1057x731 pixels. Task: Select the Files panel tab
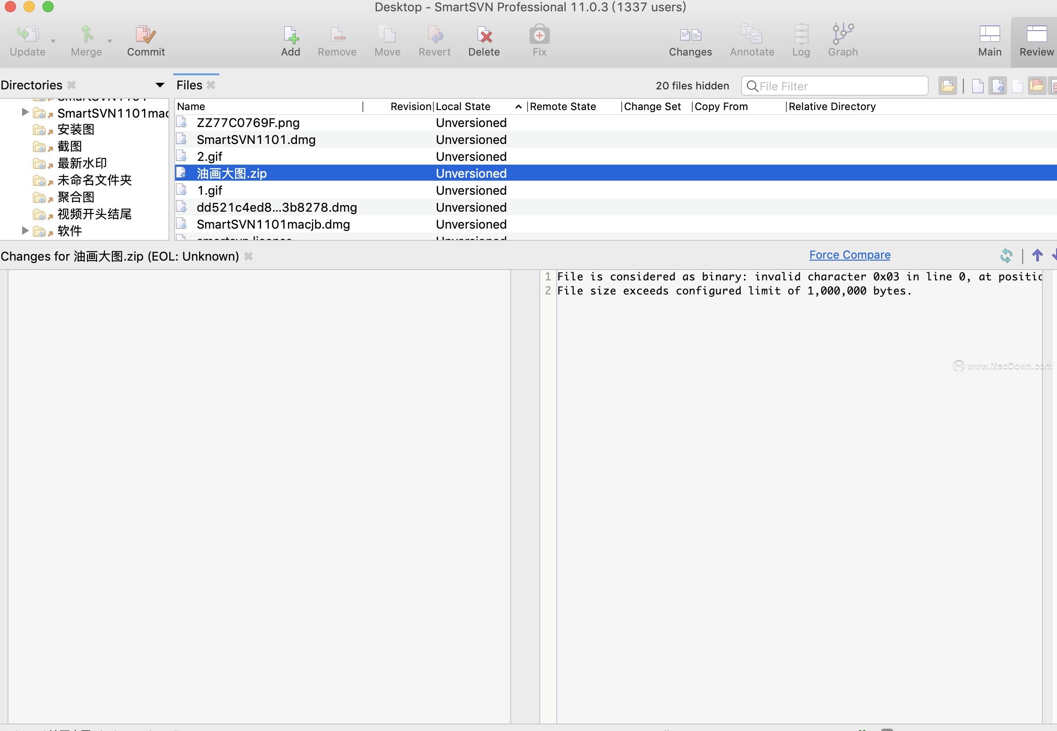click(190, 85)
